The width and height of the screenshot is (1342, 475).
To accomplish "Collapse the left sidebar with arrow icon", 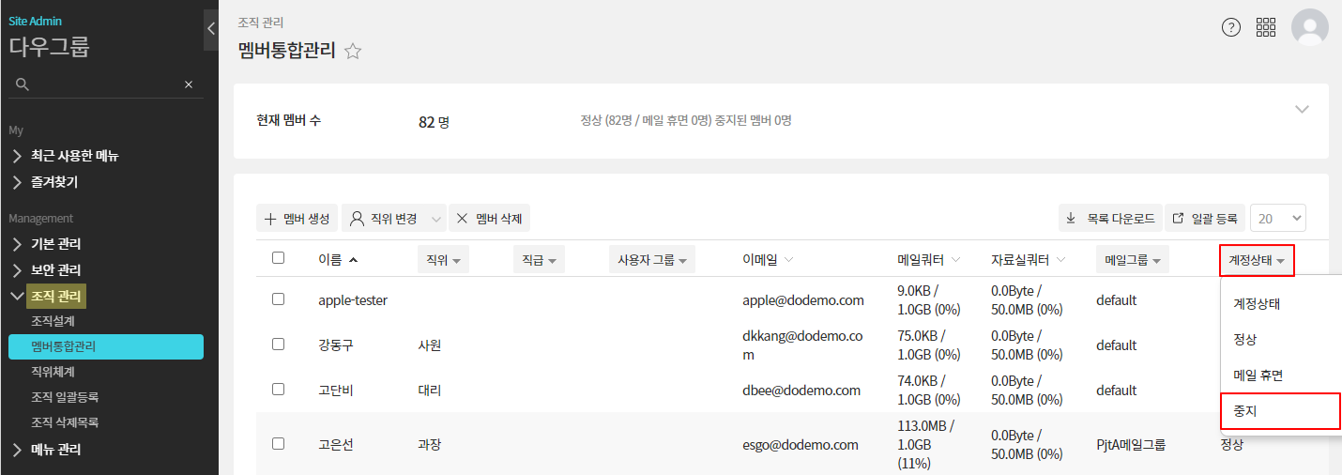I will tap(211, 29).
